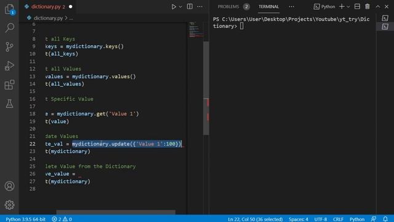
Task: Click the code minimap preview
Action: [196, 30]
